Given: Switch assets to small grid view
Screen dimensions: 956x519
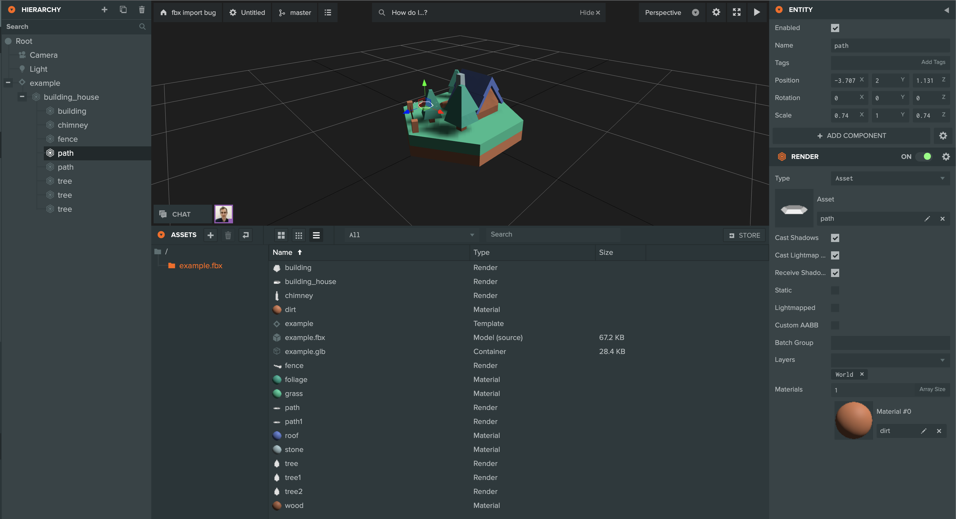Looking at the screenshot, I should point(299,235).
